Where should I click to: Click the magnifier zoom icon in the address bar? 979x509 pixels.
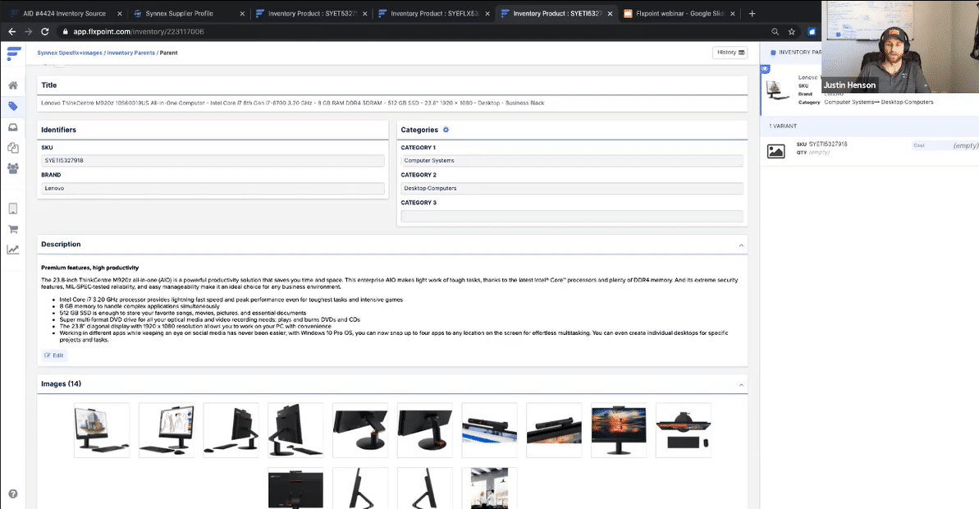[x=775, y=31]
